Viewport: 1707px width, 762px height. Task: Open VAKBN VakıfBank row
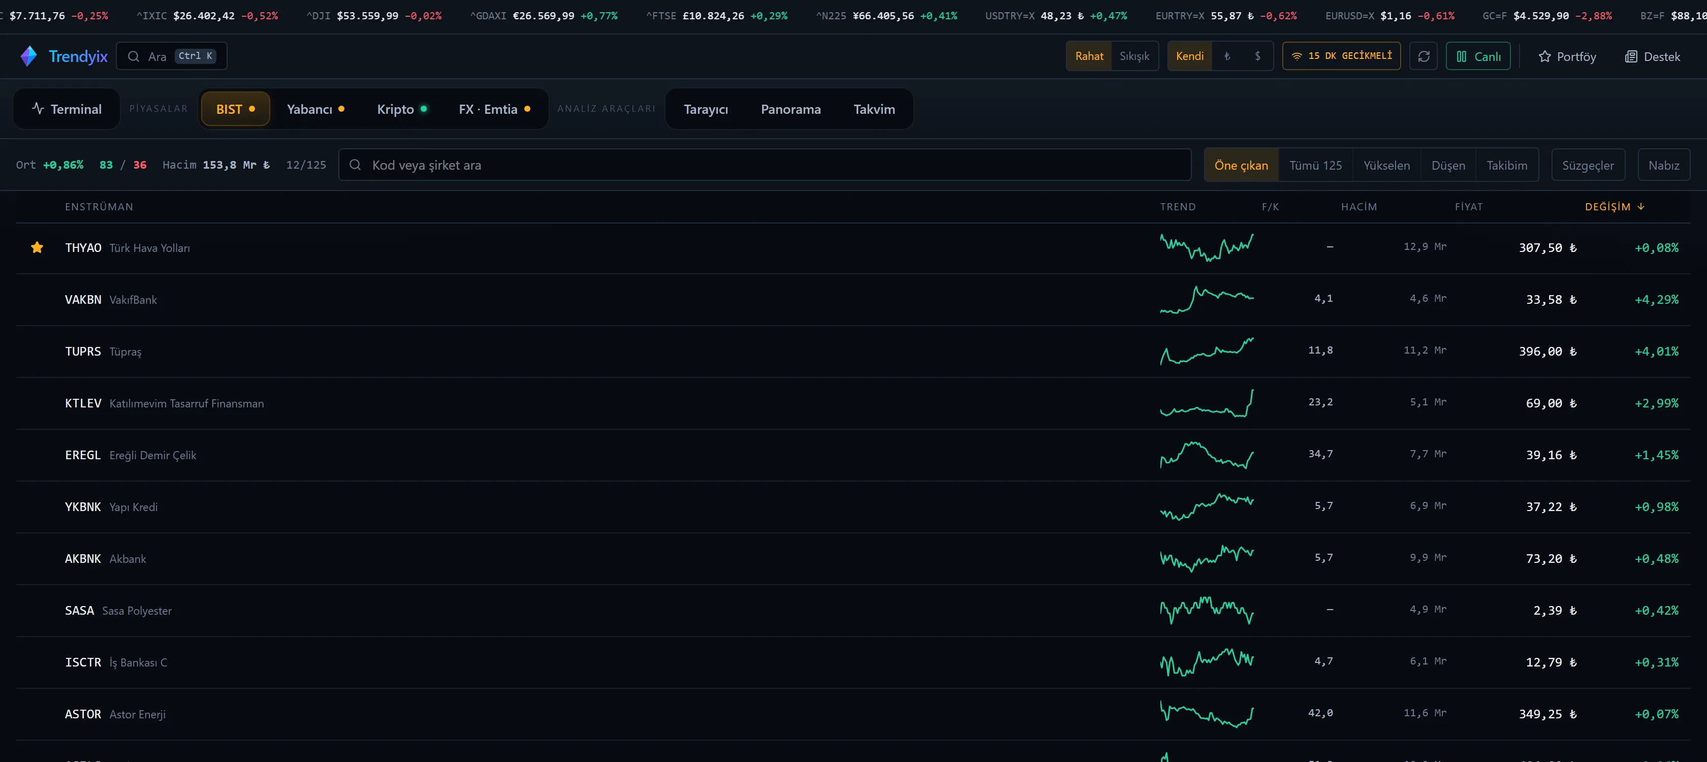click(x=853, y=300)
